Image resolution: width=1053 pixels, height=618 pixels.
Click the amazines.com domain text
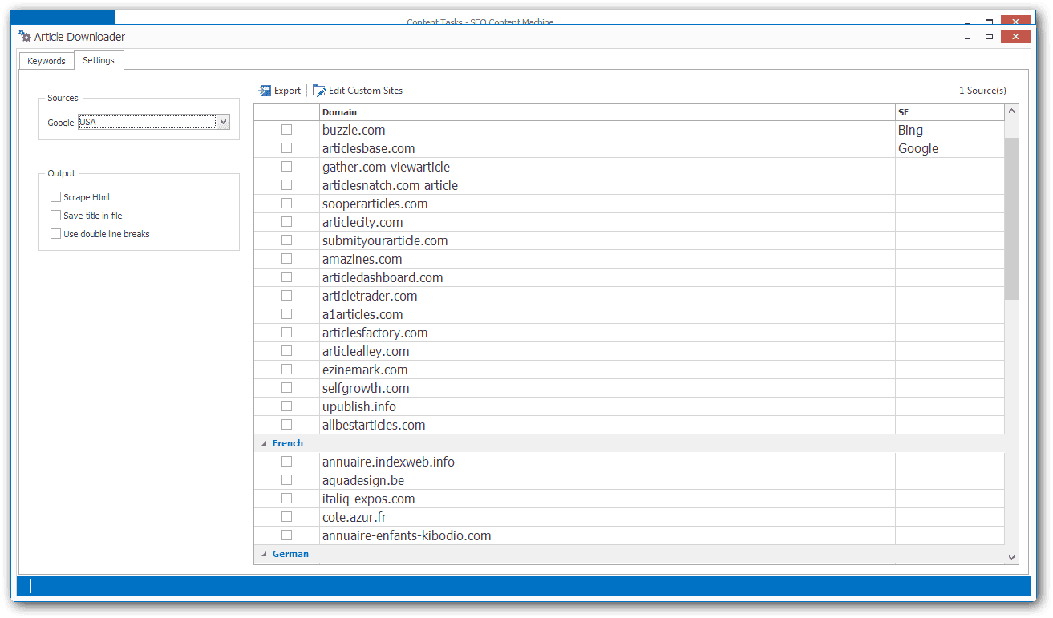362,259
